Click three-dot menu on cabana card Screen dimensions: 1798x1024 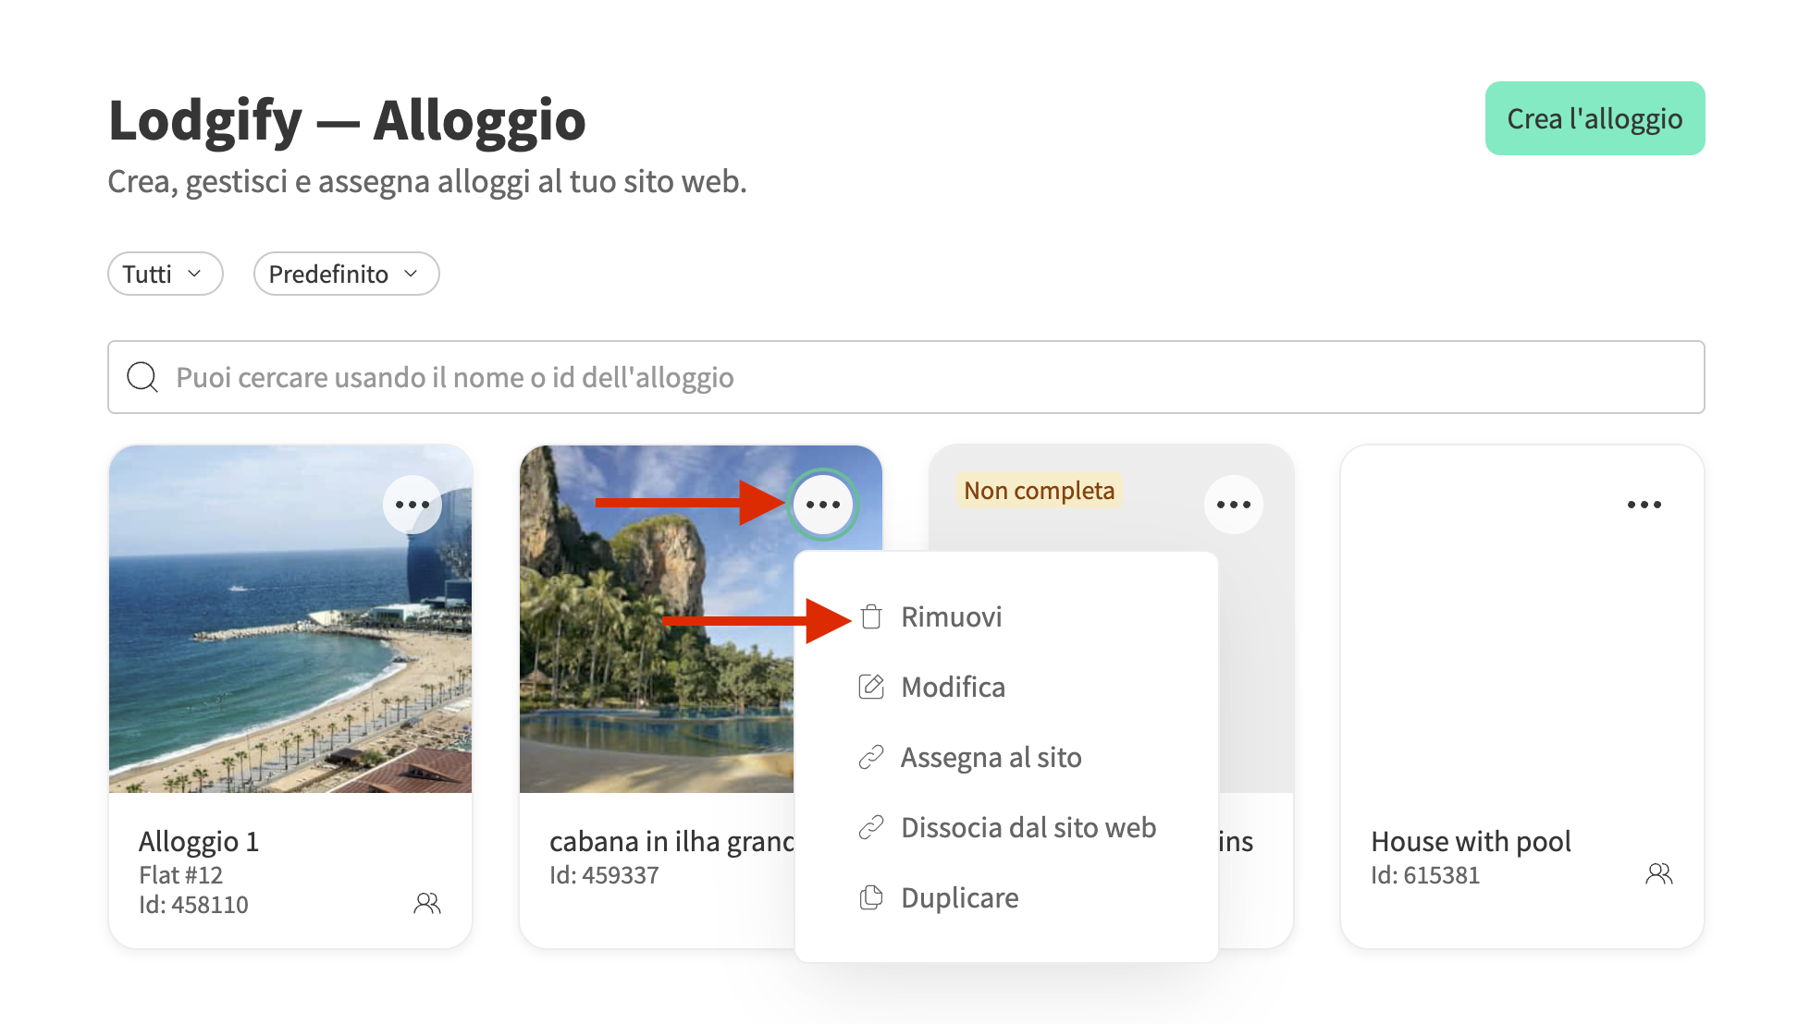[x=822, y=505]
